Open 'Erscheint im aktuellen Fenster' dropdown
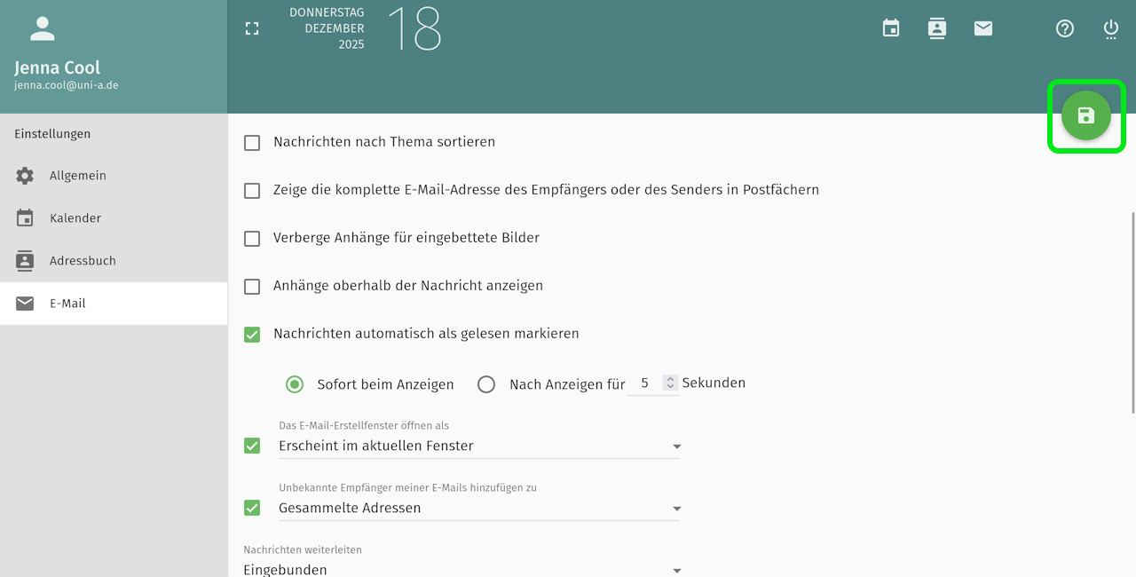The width and height of the screenshot is (1136, 577). 479,446
